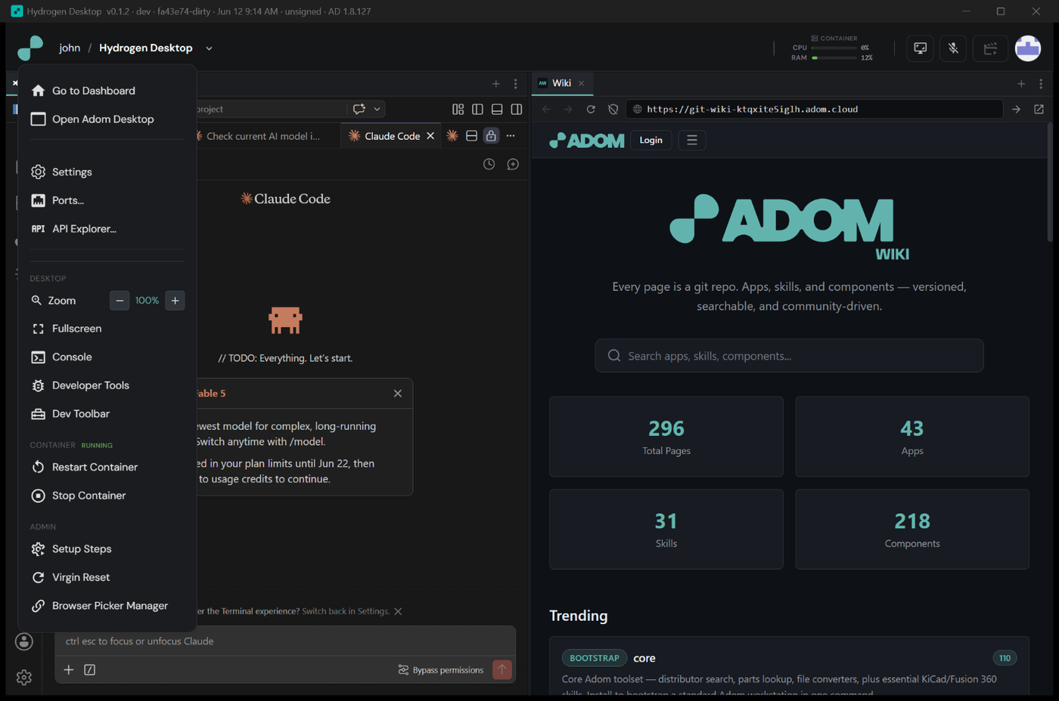Click the customize layout icon
The height and width of the screenshot is (701, 1059).
(458, 110)
